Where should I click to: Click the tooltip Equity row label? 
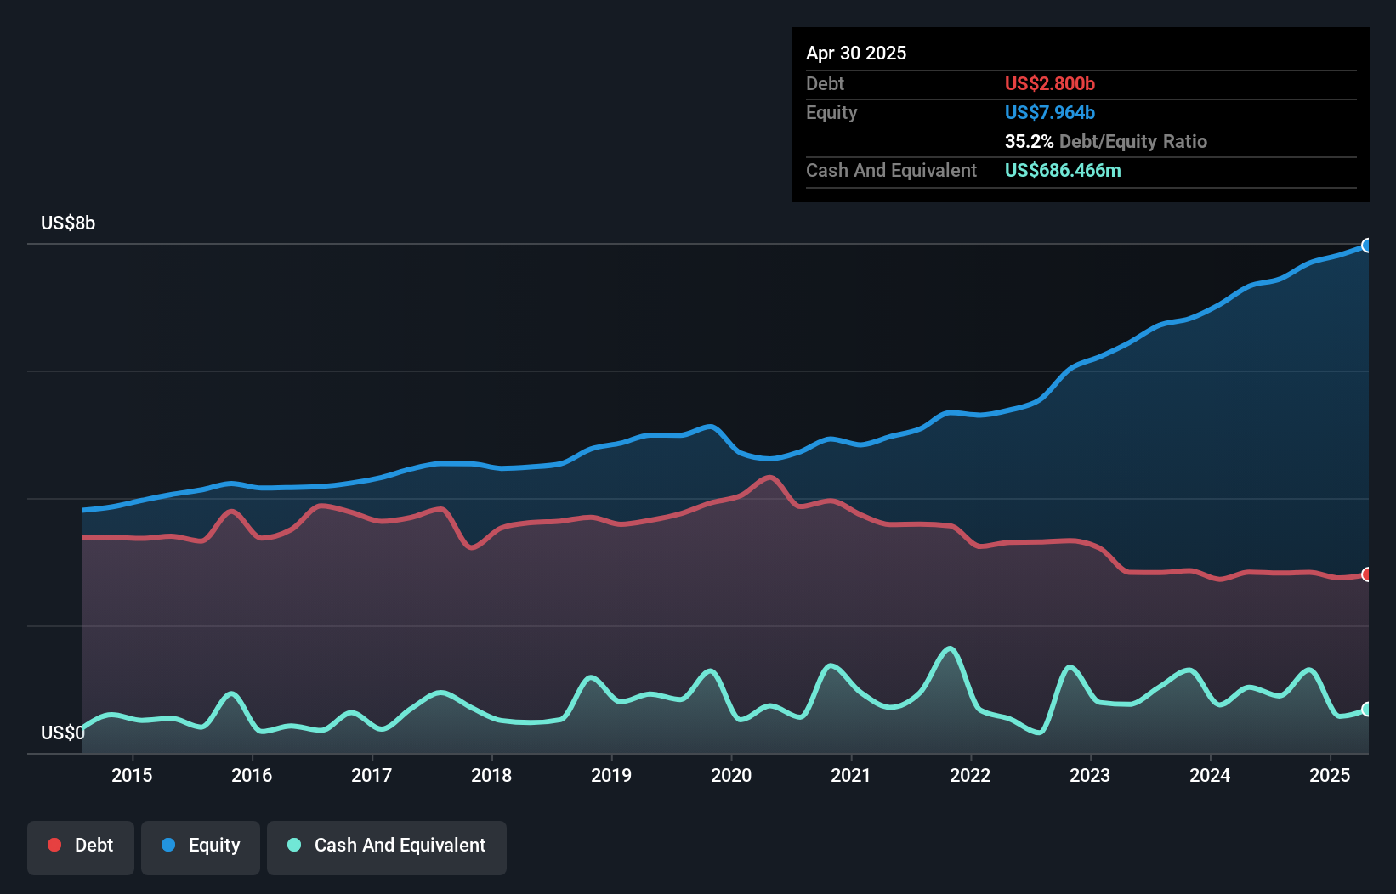tap(831, 112)
